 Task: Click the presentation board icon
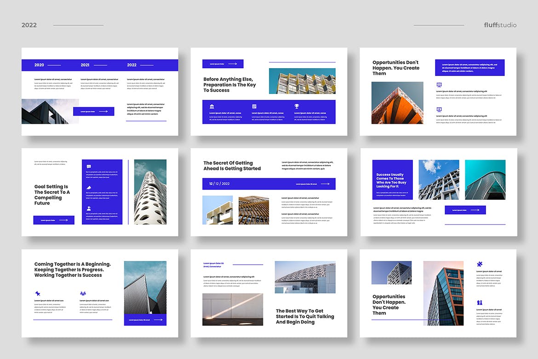[x=439, y=85]
